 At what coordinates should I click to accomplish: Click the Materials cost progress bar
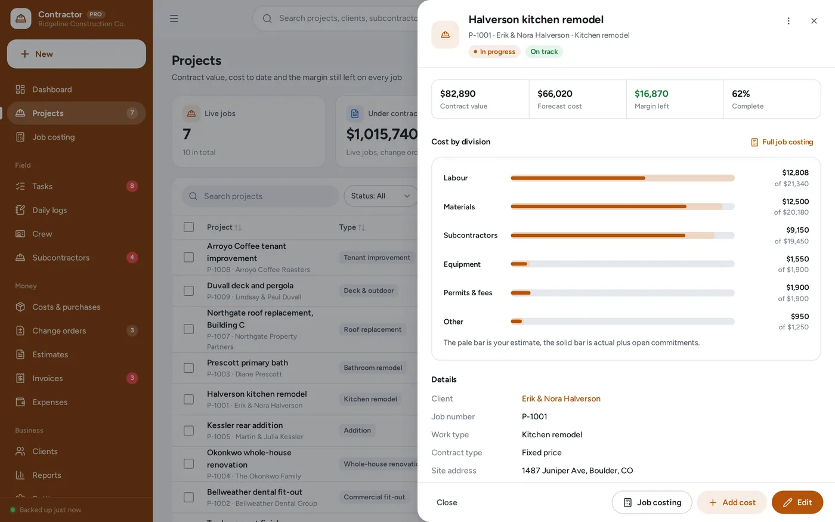pos(623,207)
